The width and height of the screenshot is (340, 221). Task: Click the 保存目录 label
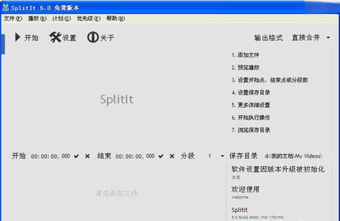pos(243,156)
